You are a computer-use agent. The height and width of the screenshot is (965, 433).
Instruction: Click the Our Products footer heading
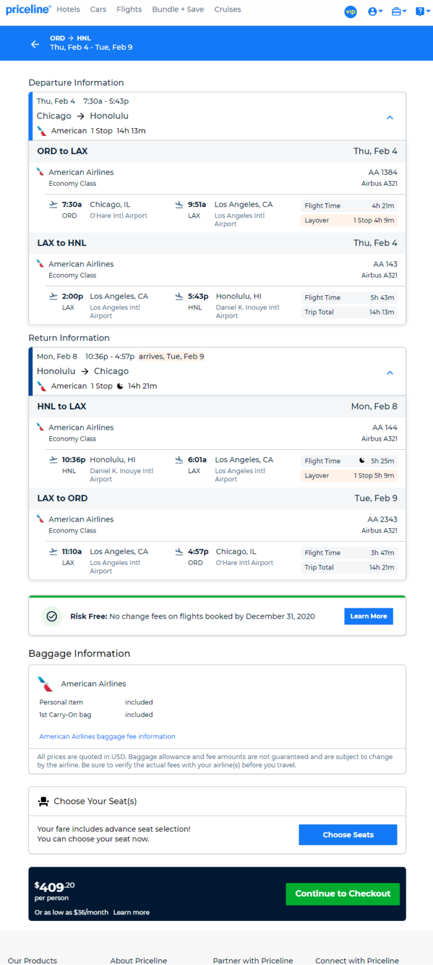(32, 960)
